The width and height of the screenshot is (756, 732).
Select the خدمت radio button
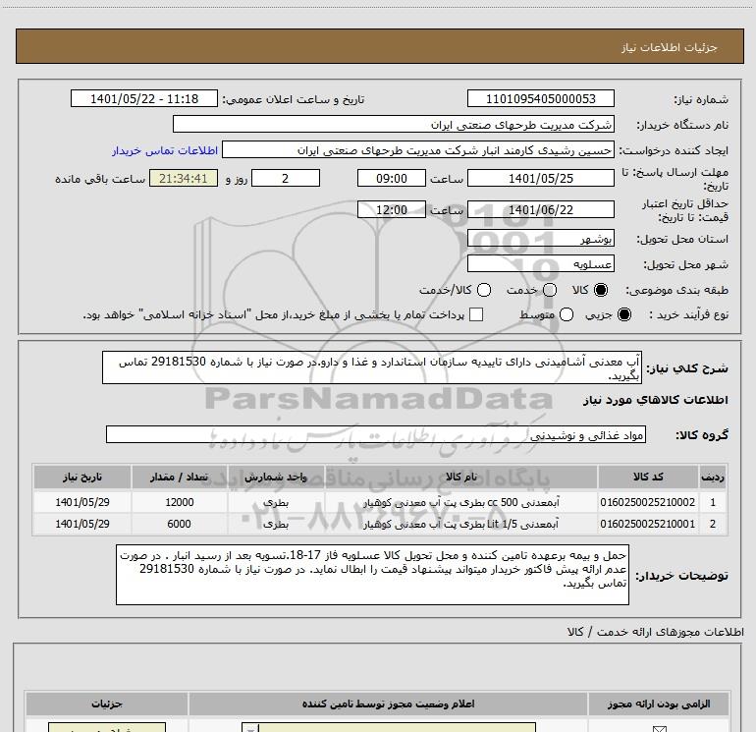tap(550, 290)
